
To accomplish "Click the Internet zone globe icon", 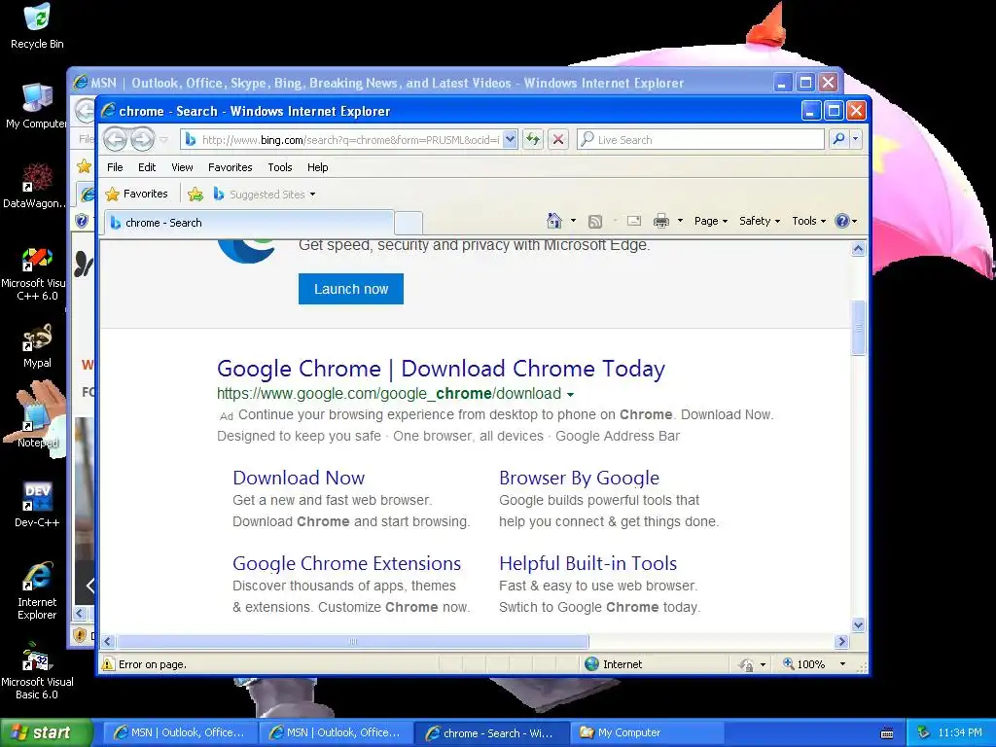I will pyautogui.click(x=591, y=663).
